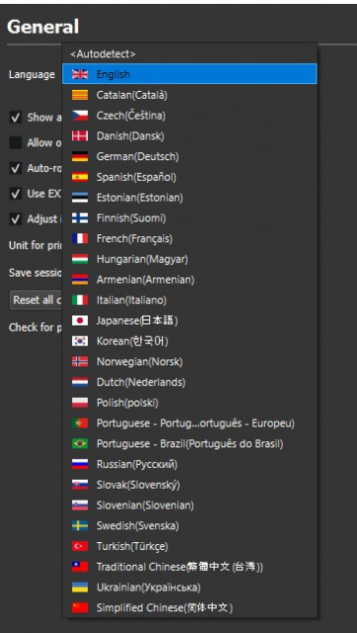Enable the 'Allow o...' checkbox
The image size is (357, 633).
(x=16, y=142)
